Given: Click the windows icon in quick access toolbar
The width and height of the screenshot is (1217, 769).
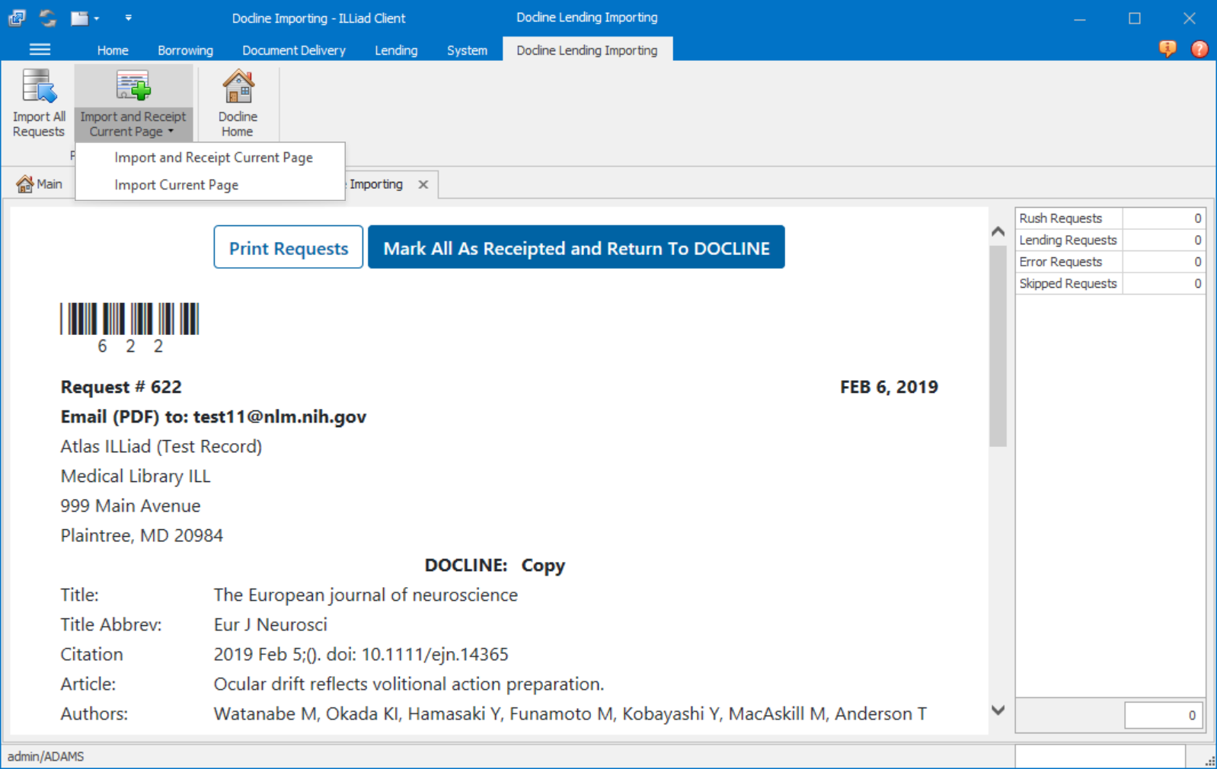Looking at the screenshot, I should pos(17,18).
